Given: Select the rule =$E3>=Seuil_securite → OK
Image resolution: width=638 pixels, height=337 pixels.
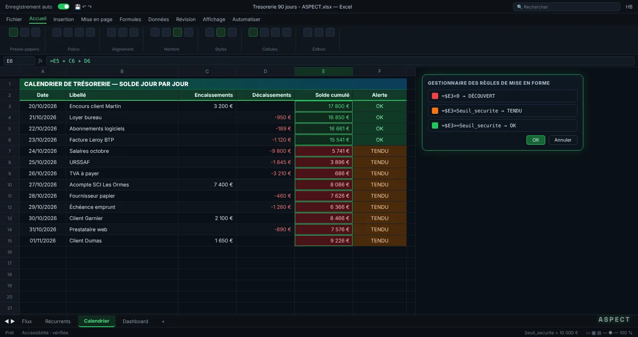Looking at the screenshot, I should point(503,125).
